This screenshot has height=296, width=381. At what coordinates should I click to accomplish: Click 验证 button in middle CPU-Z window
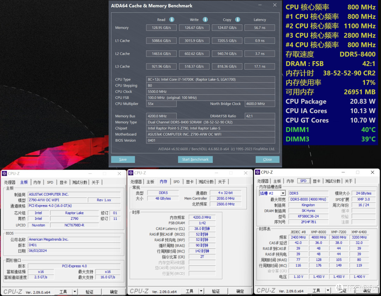pos(216,291)
